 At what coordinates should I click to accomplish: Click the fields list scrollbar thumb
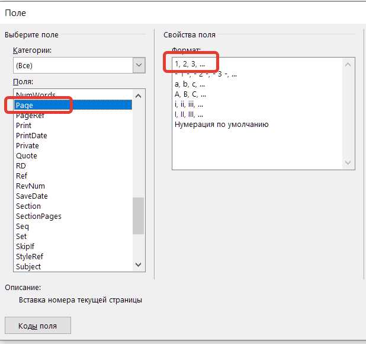click(138, 216)
